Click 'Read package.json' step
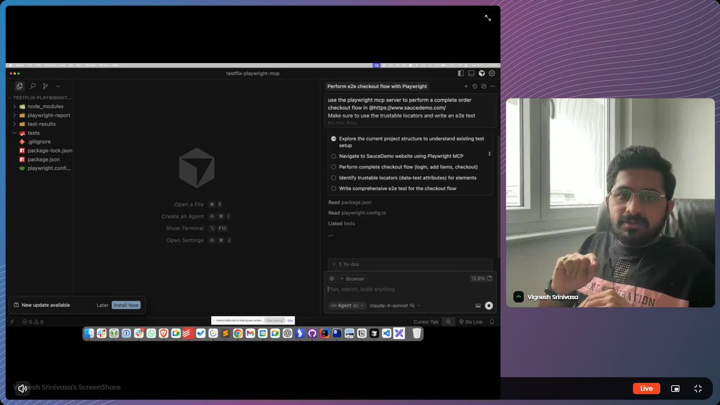 pyautogui.click(x=350, y=203)
